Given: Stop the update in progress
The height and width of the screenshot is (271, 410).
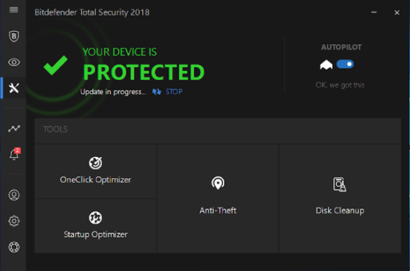Looking at the screenshot, I should point(174,92).
